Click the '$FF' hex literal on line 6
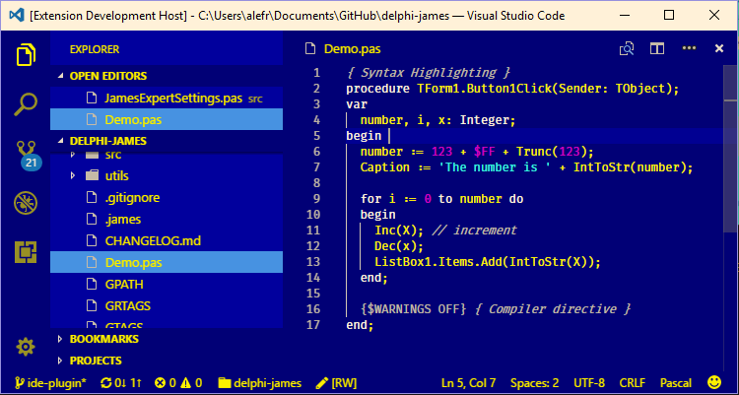This screenshot has height=395, width=739. click(x=484, y=152)
